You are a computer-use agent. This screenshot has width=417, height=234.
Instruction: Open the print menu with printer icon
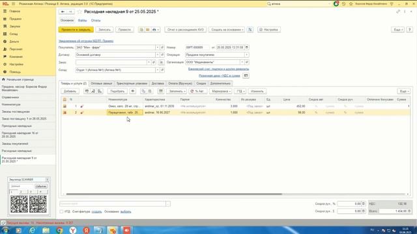click(156, 30)
